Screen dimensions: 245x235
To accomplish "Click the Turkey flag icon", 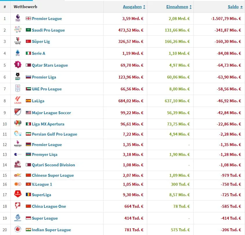I will 28,41.
